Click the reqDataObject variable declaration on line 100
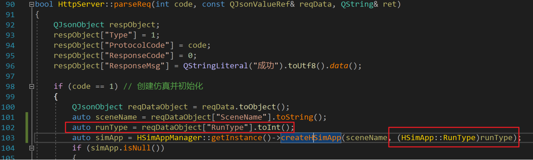 [157, 107]
